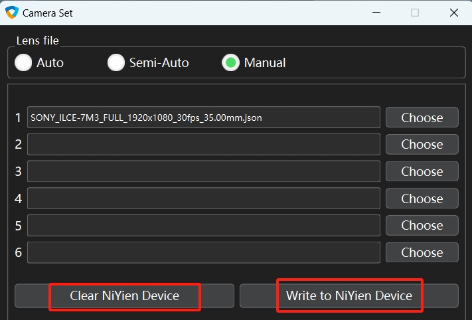Close the Camera Set window
The image size is (472, 320).
pos(454,13)
